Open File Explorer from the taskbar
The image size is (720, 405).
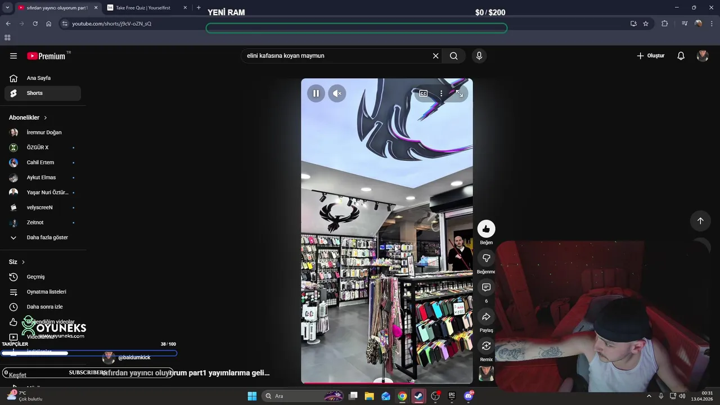pyautogui.click(x=370, y=396)
